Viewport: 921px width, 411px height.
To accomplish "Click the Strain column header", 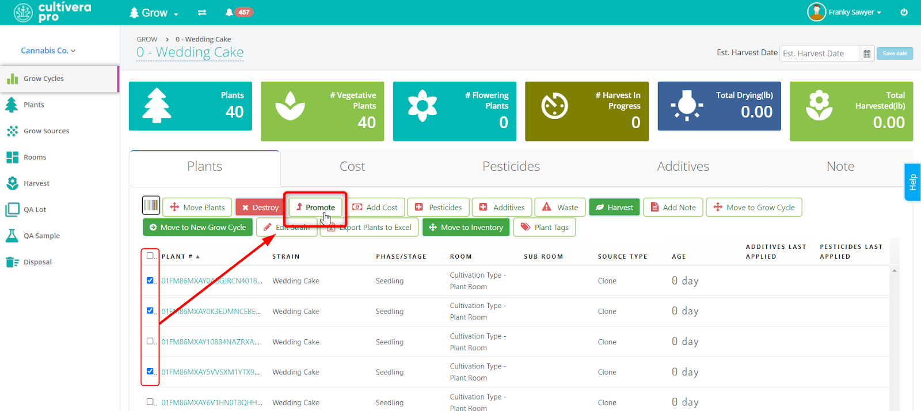I will click(286, 257).
